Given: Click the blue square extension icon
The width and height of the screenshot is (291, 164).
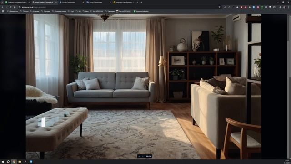Looking at the screenshot, I should [x=254, y=7].
